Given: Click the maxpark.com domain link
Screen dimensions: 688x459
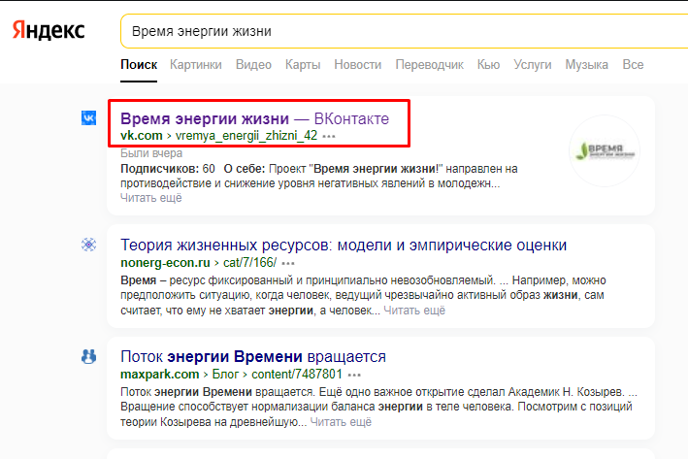Looking at the screenshot, I should (160, 375).
